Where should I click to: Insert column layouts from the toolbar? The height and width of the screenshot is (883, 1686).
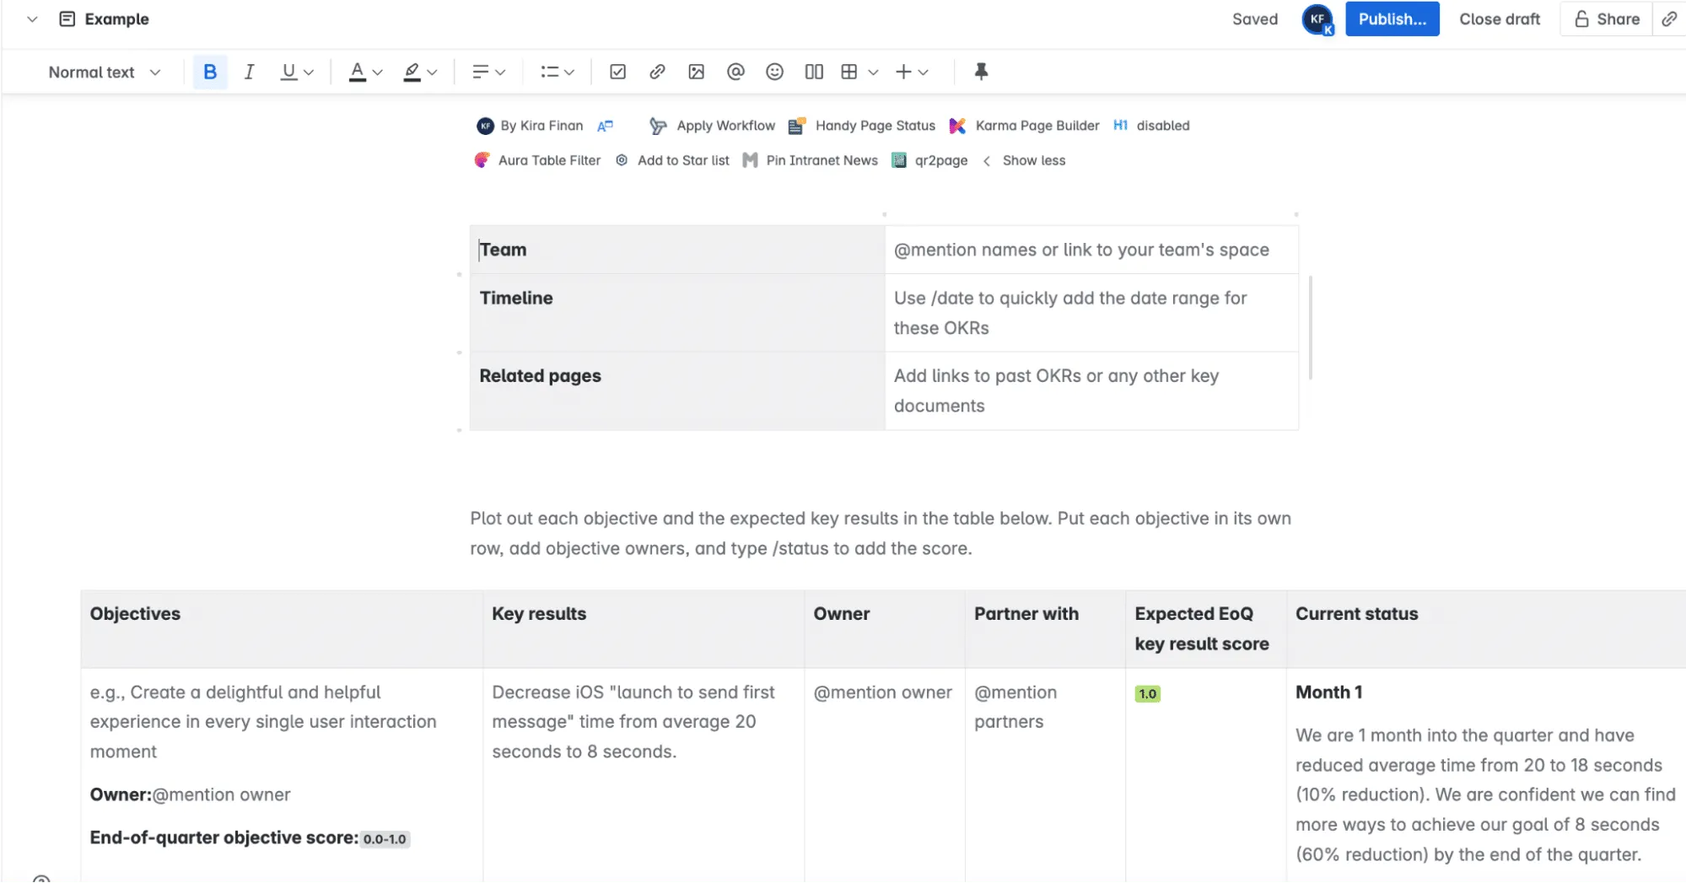coord(814,72)
